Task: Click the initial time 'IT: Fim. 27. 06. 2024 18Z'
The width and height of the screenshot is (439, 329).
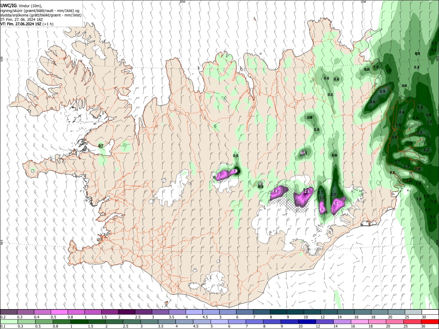Action: pyautogui.click(x=22, y=20)
